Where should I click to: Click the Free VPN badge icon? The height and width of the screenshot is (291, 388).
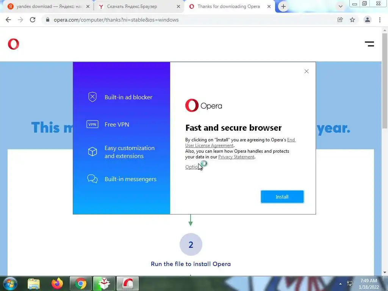[92, 124]
